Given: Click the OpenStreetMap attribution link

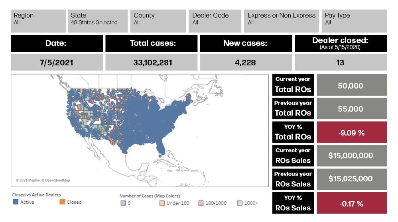Looking at the screenshot, I should click(58, 181).
